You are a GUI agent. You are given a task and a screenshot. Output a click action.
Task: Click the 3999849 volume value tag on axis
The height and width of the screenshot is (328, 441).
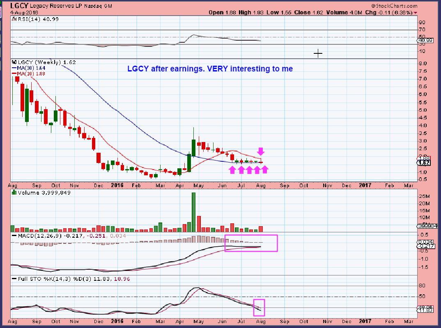click(x=427, y=226)
